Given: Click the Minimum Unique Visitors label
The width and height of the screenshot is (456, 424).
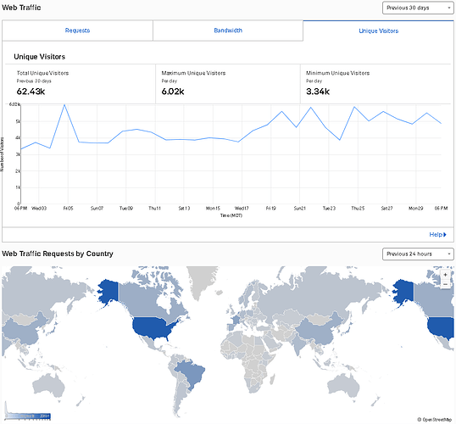Looking at the screenshot, I should pyautogui.click(x=337, y=73).
